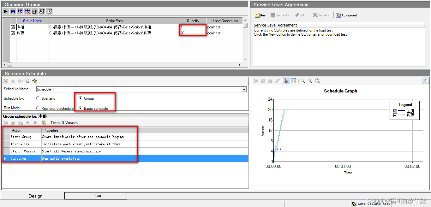The height and width of the screenshot is (207, 431).
Task: Click the graph New Action icon
Action: (x=256, y=81)
